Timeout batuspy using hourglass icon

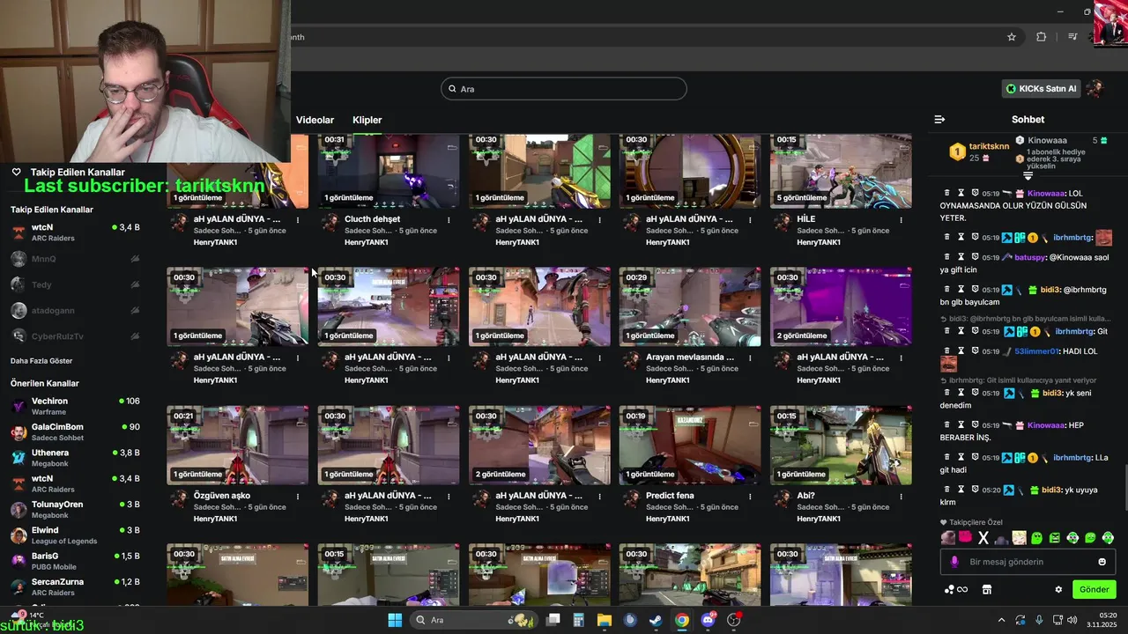(961, 257)
